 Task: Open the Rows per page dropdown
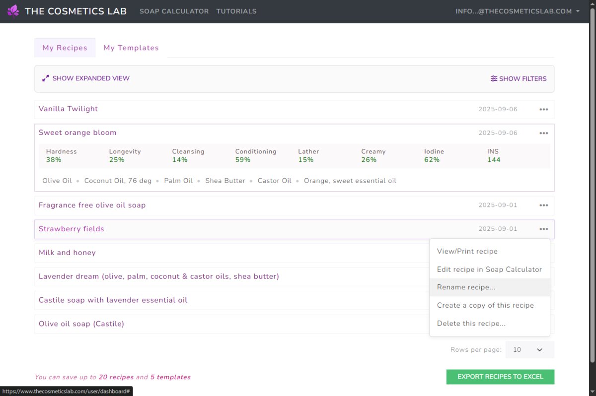tap(529, 350)
